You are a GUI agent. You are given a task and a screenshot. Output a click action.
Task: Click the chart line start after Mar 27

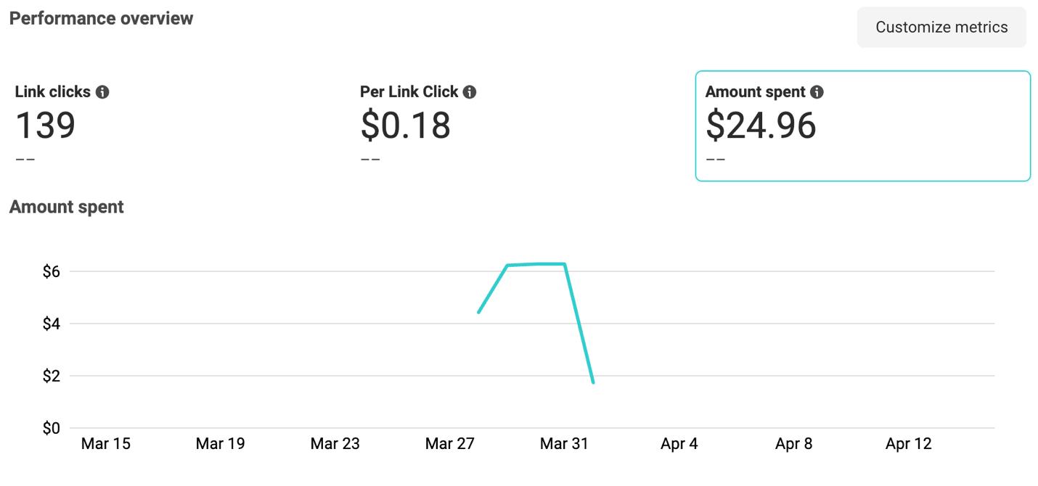[x=479, y=312]
